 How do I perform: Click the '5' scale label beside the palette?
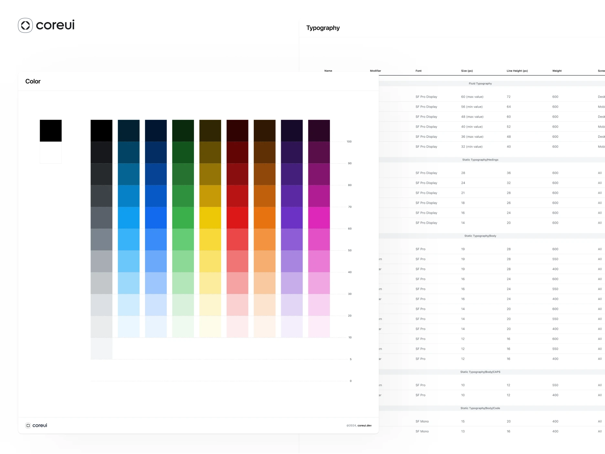click(351, 359)
